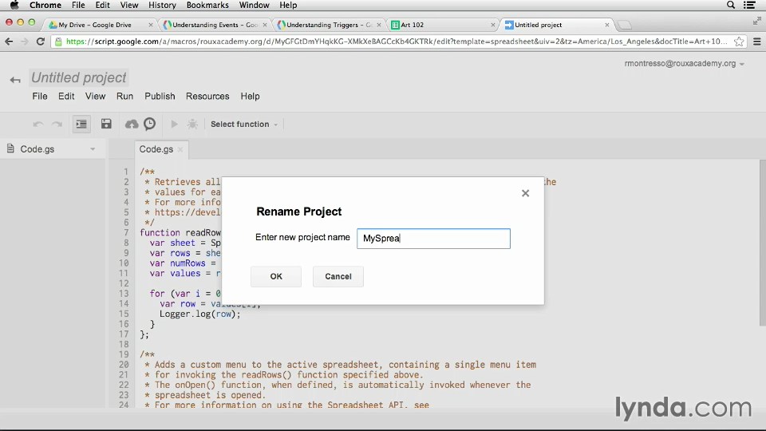The height and width of the screenshot is (431, 766).
Task: Close the Art 102 browser tab
Action: point(493,25)
